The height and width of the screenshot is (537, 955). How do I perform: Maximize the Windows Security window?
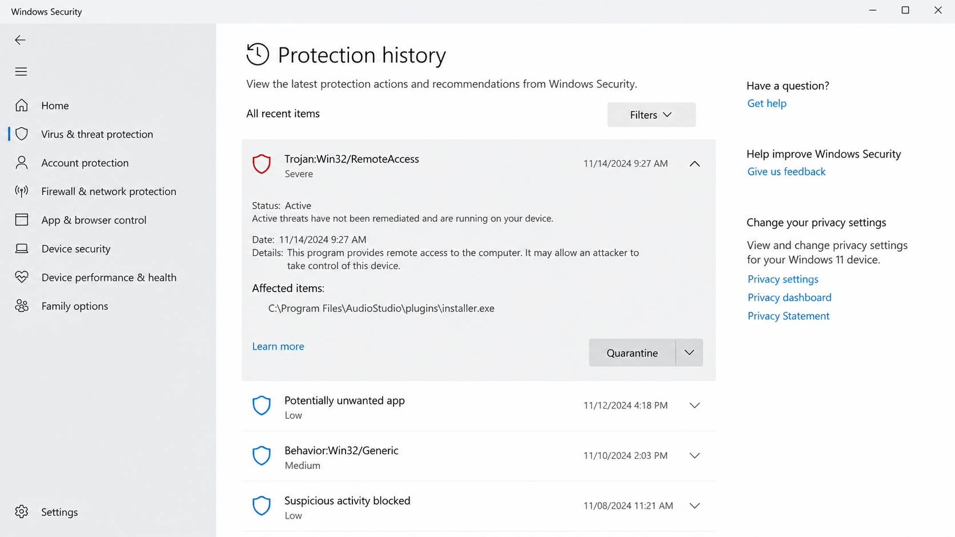point(905,10)
